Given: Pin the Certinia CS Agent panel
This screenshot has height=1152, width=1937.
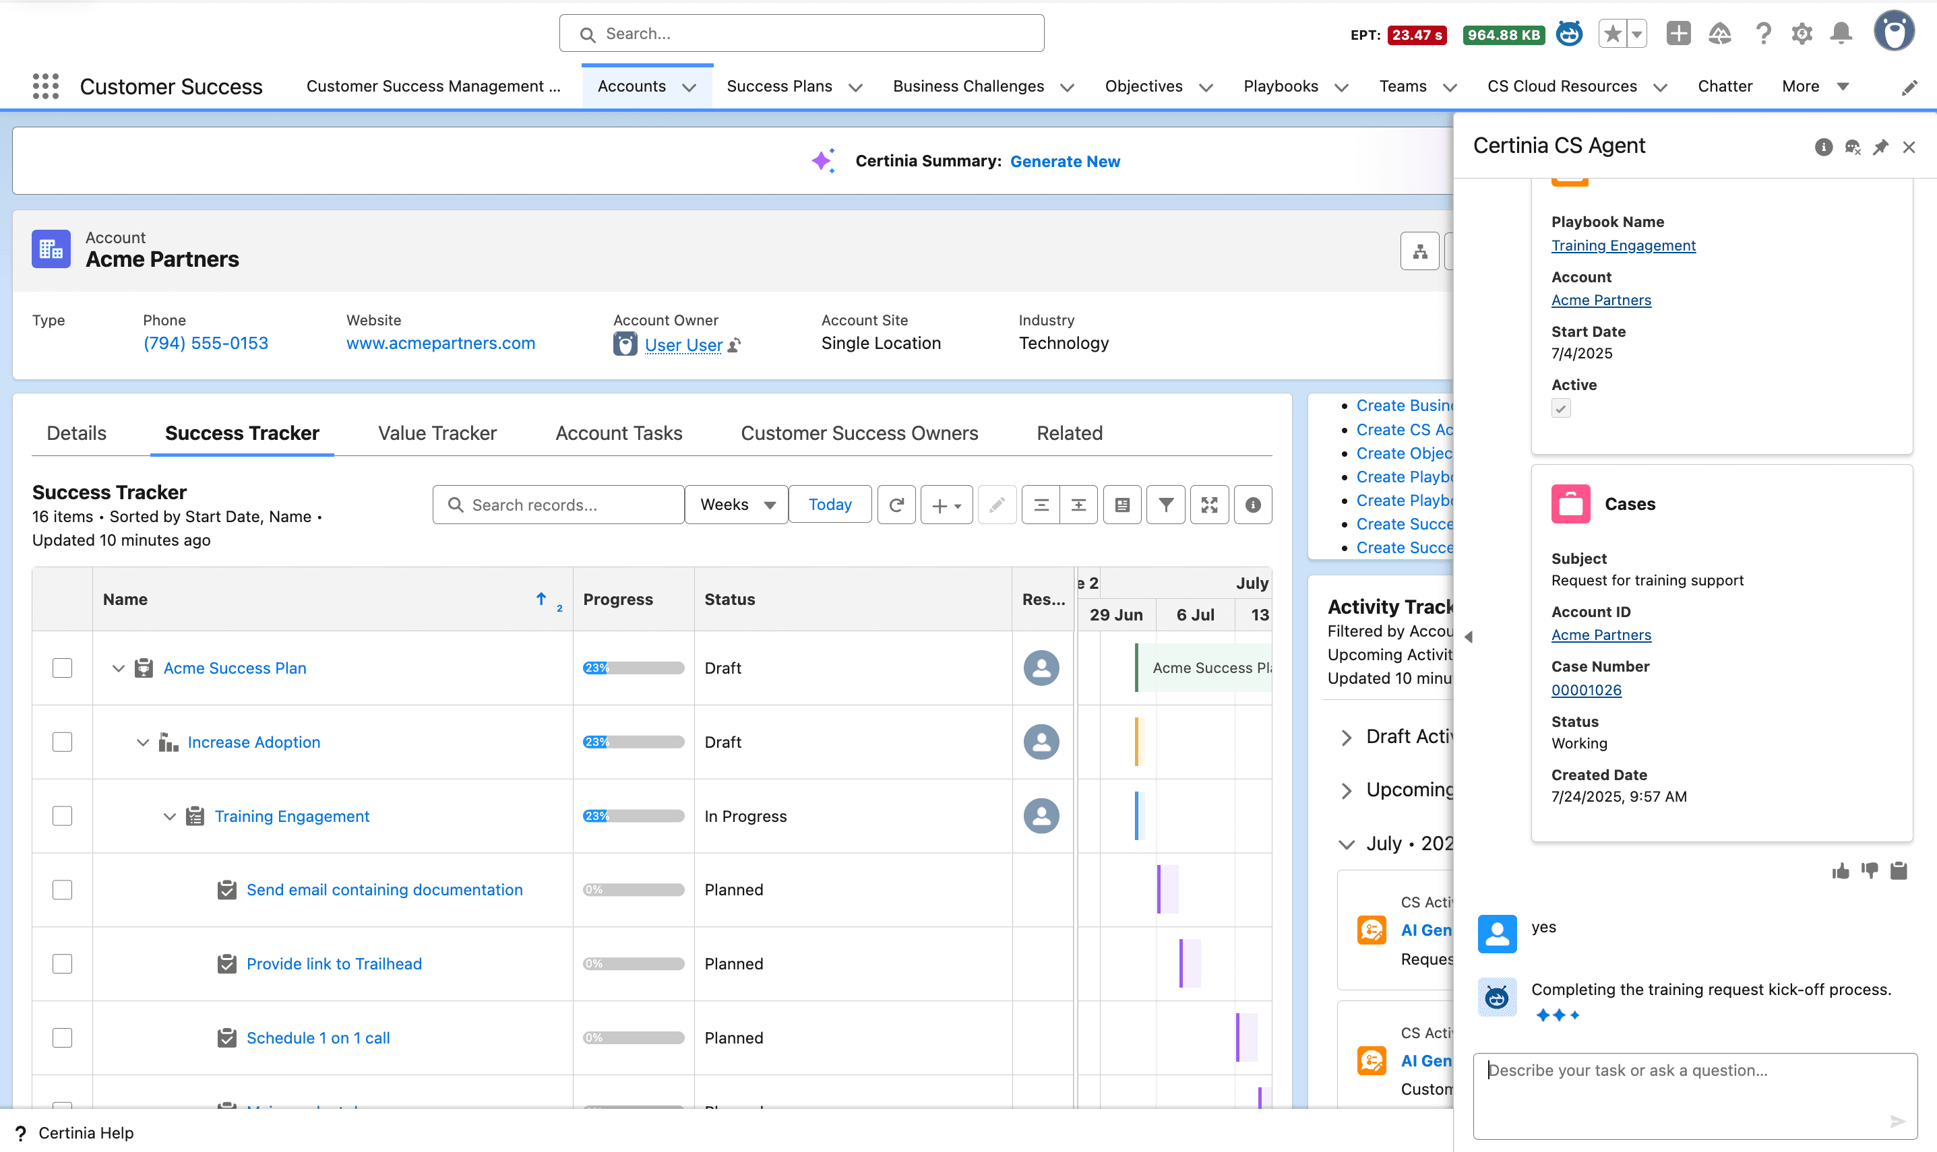Looking at the screenshot, I should pos(1880,147).
